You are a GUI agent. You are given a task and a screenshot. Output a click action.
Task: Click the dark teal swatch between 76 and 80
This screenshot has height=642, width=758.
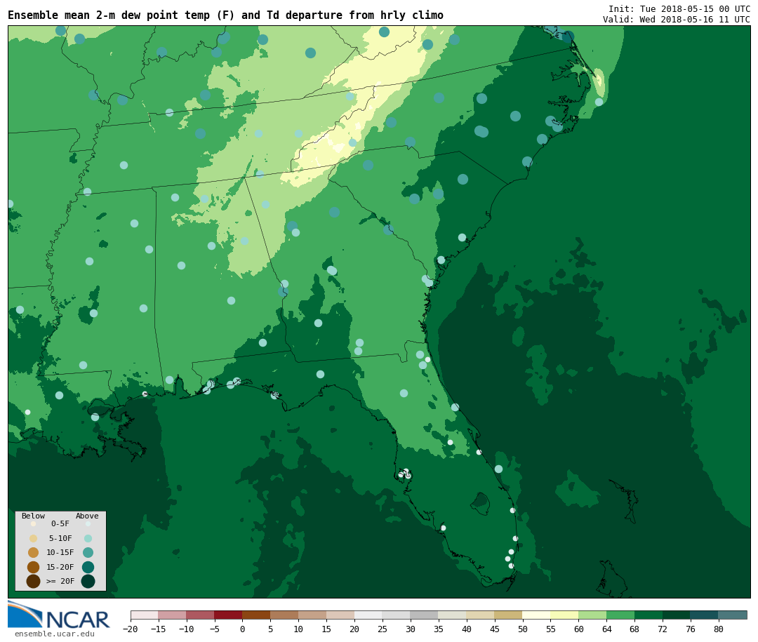point(705,615)
